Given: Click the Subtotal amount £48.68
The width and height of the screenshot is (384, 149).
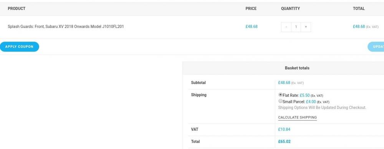Looking at the screenshot, I should pyautogui.click(x=284, y=83).
